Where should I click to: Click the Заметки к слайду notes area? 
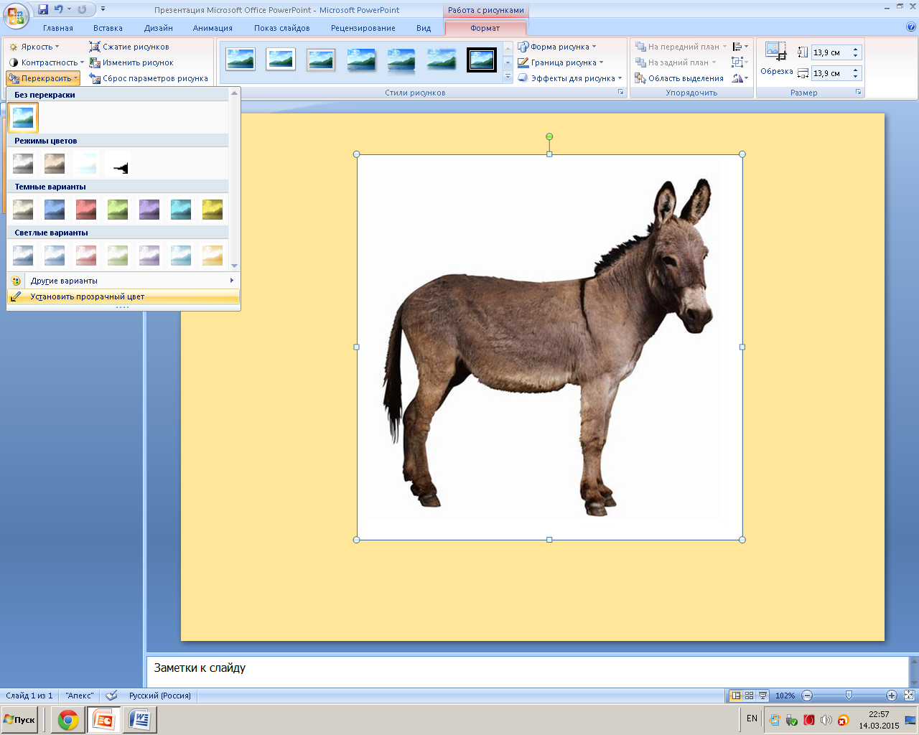[x=528, y=672]
